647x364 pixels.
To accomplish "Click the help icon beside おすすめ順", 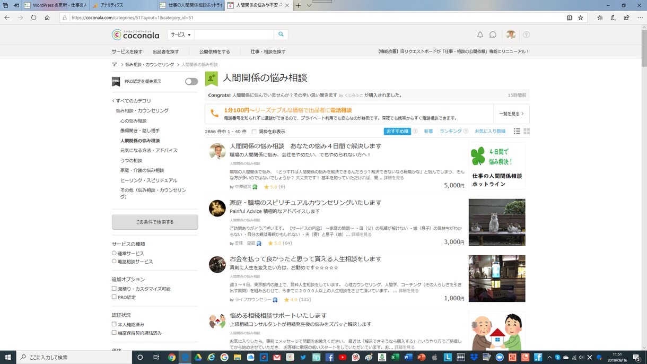I will tap(415, 131).
